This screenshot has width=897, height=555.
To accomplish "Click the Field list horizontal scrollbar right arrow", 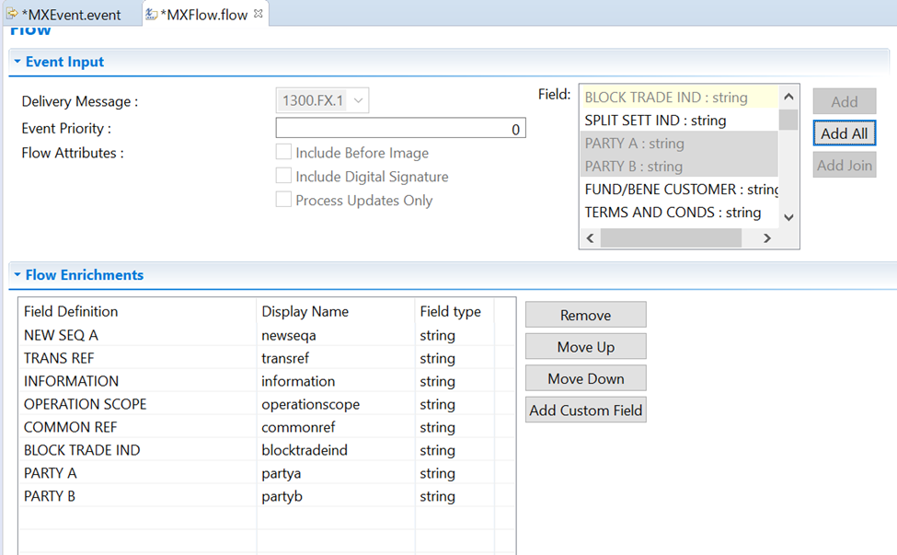I will point(766,238).
